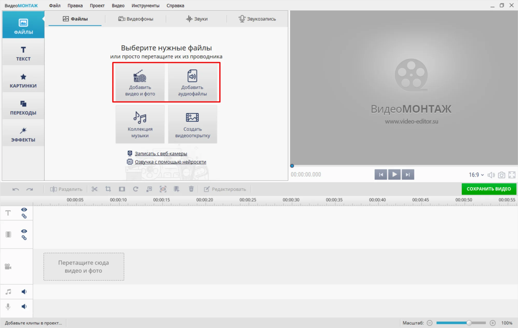The width and height of the screenshot is (518, 328).
Task: Click the timeline ruler at 00:00:30
Action: (291, 200)
